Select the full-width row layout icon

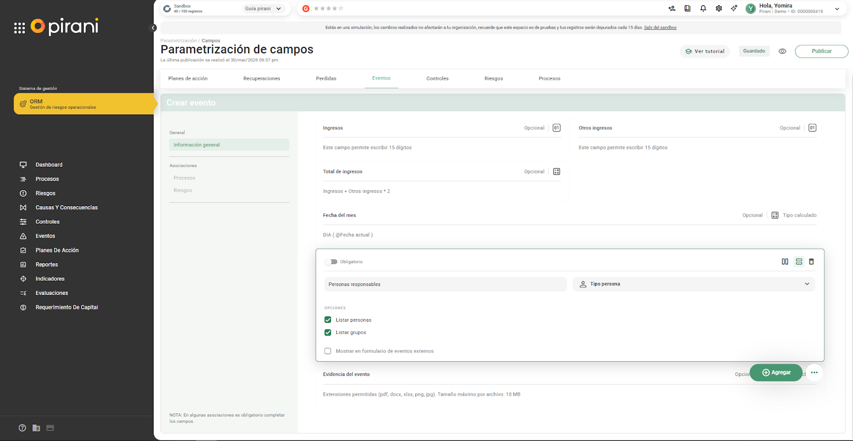click(799, 262)
